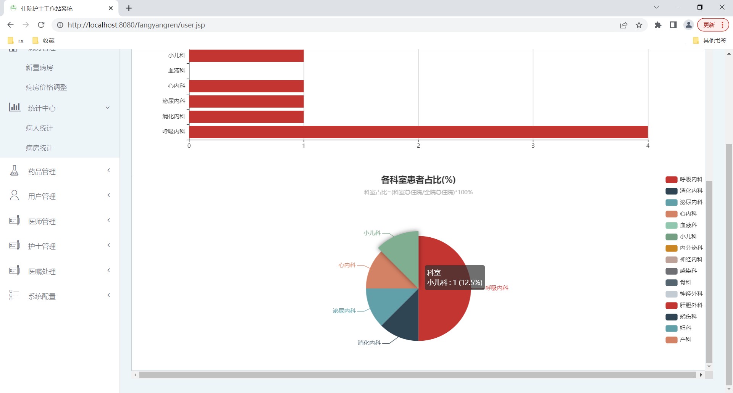
Task: Select 病房价格调整 link
Action: tap(46, 87)
